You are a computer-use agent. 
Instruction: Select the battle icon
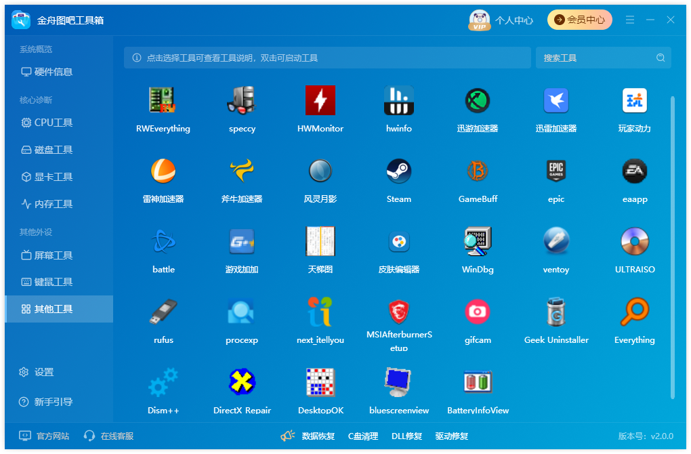(x=163, y=241)
